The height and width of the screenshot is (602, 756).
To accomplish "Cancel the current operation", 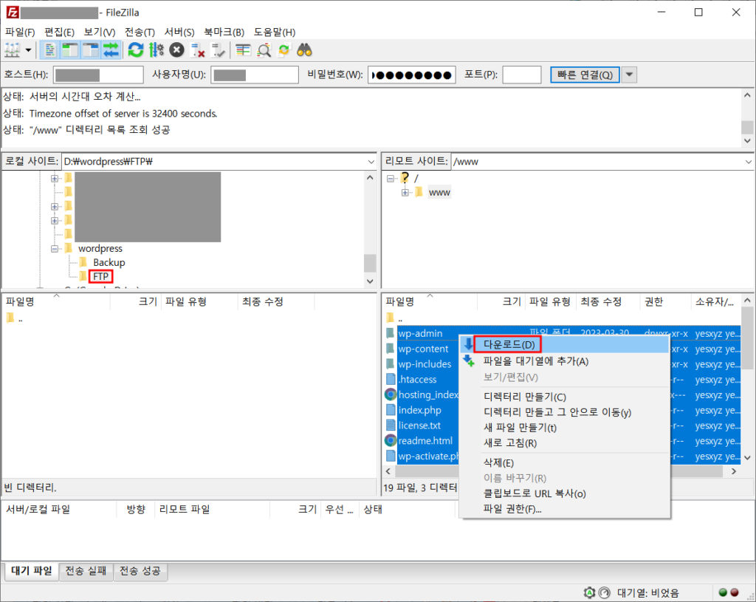I will [x=176, y=50].
